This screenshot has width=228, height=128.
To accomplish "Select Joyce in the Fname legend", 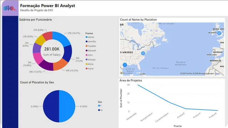I will 89,69.
